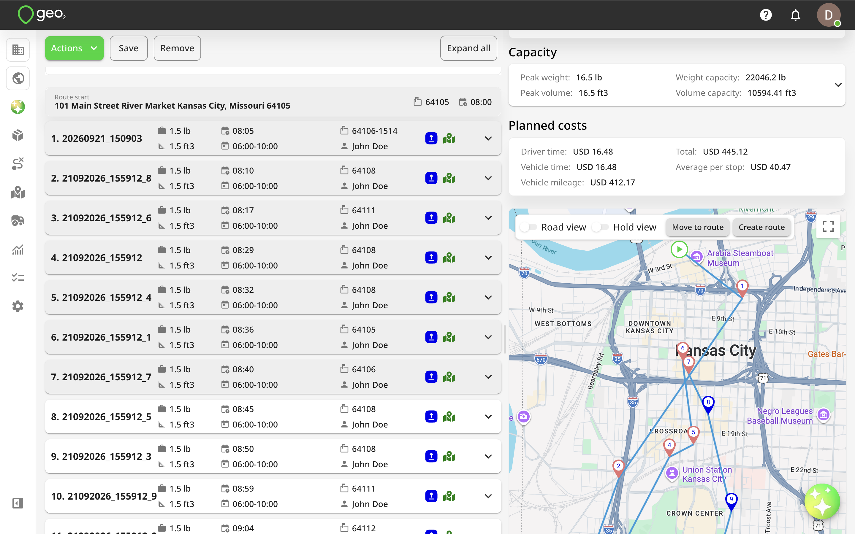Viewport: 855px width, 534px height.
Task: Open the notifications bell
Action: pyautogui.click(x=795, y=15)
